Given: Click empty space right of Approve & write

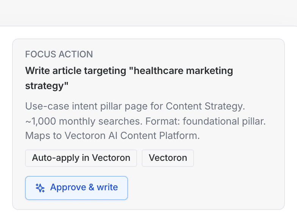Looking at the screenshot, I should (205, 188).
